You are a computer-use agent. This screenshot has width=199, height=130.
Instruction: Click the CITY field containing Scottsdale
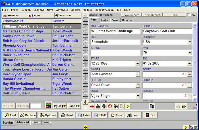point(115,42)
